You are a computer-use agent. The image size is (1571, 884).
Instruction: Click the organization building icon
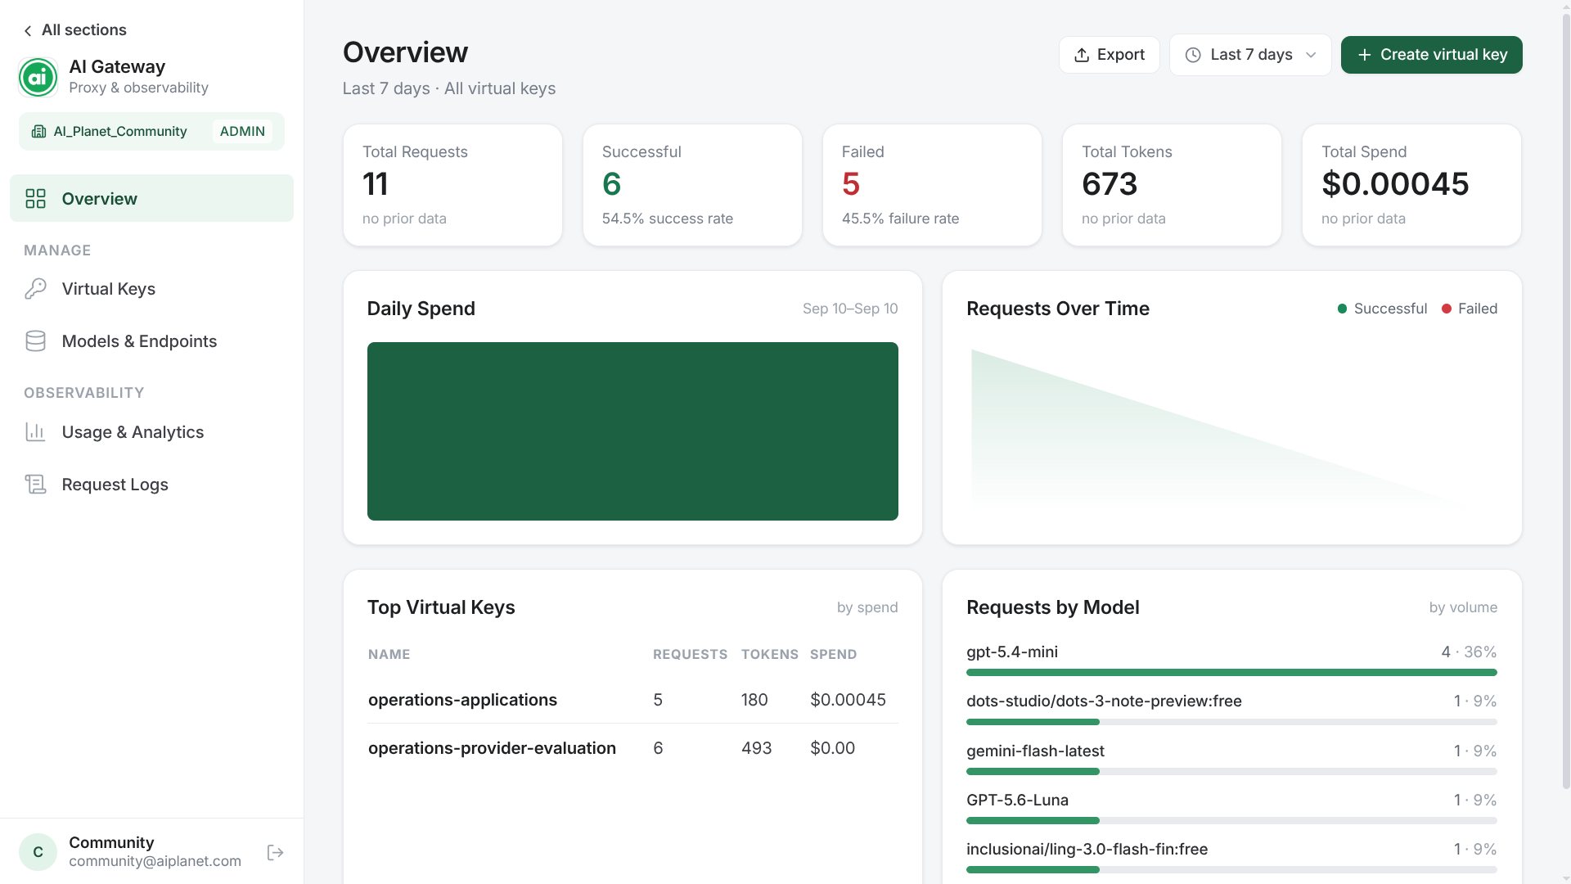[x=38, y=131]
